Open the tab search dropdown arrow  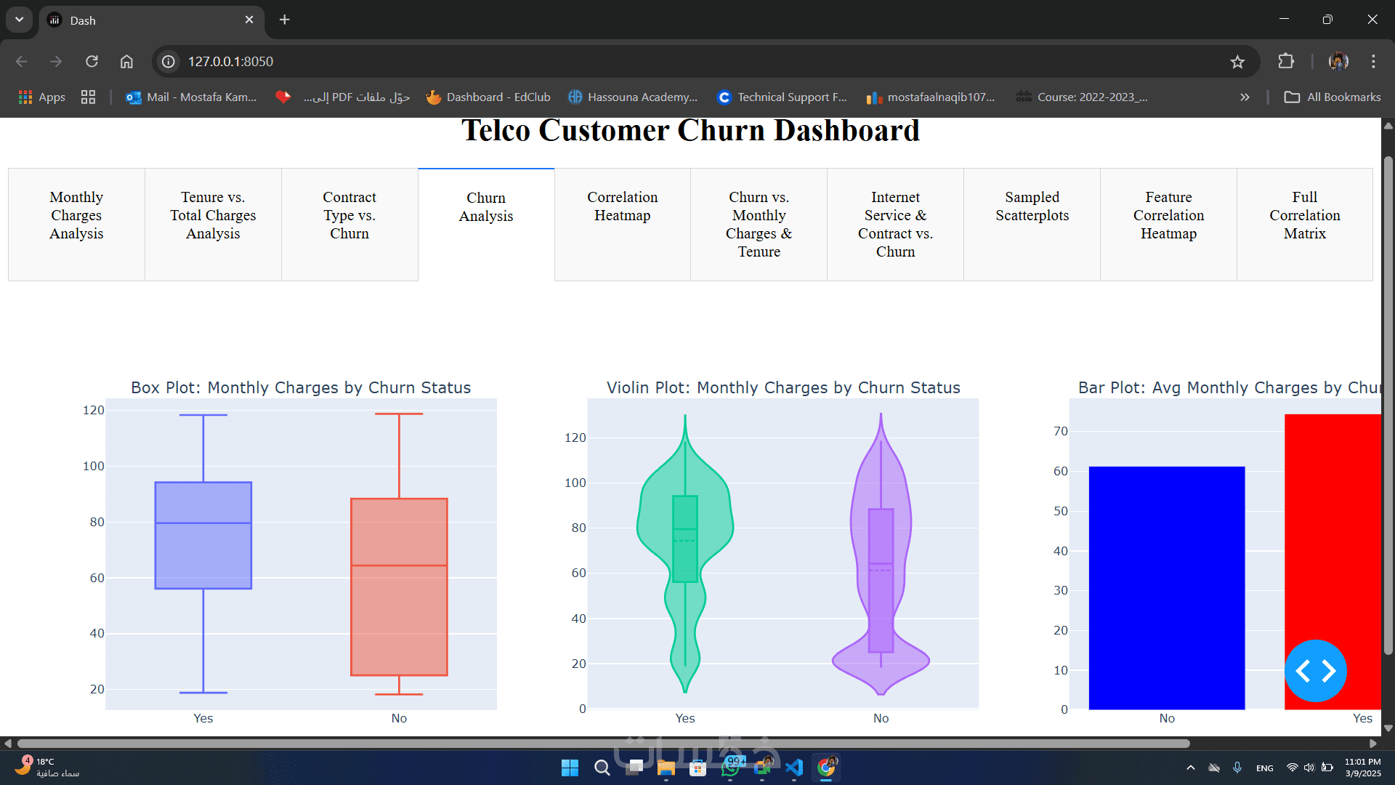[20, 20]
